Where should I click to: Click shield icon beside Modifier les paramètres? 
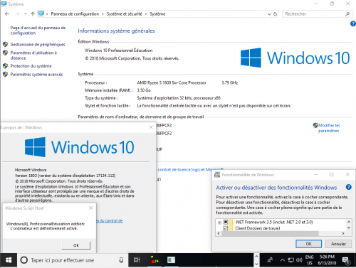coord(315,125)
